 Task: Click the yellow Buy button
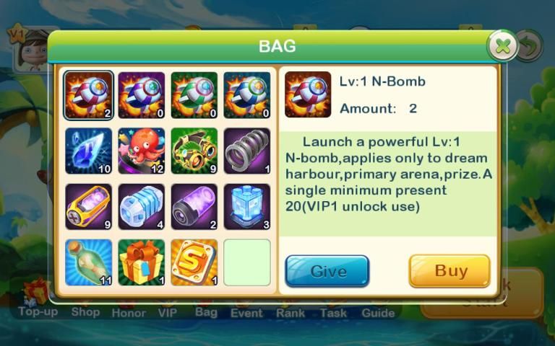click(449, 271)
